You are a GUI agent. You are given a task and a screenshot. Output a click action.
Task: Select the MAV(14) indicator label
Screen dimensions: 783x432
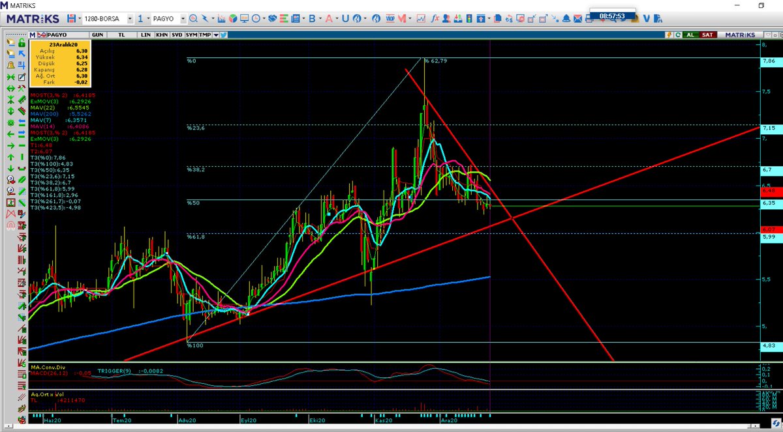42,126
